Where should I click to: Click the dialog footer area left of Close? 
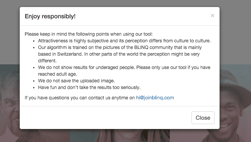click(100, 117)
